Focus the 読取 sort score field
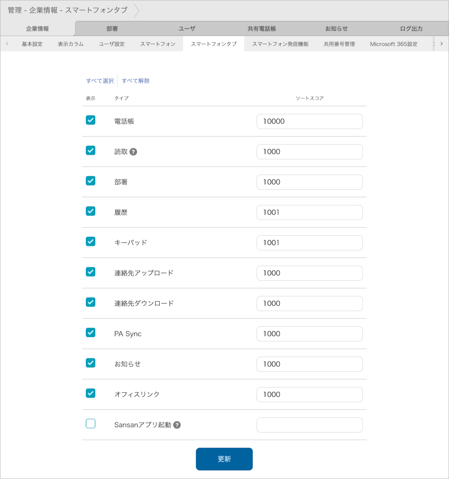 [x=310, y=152]
